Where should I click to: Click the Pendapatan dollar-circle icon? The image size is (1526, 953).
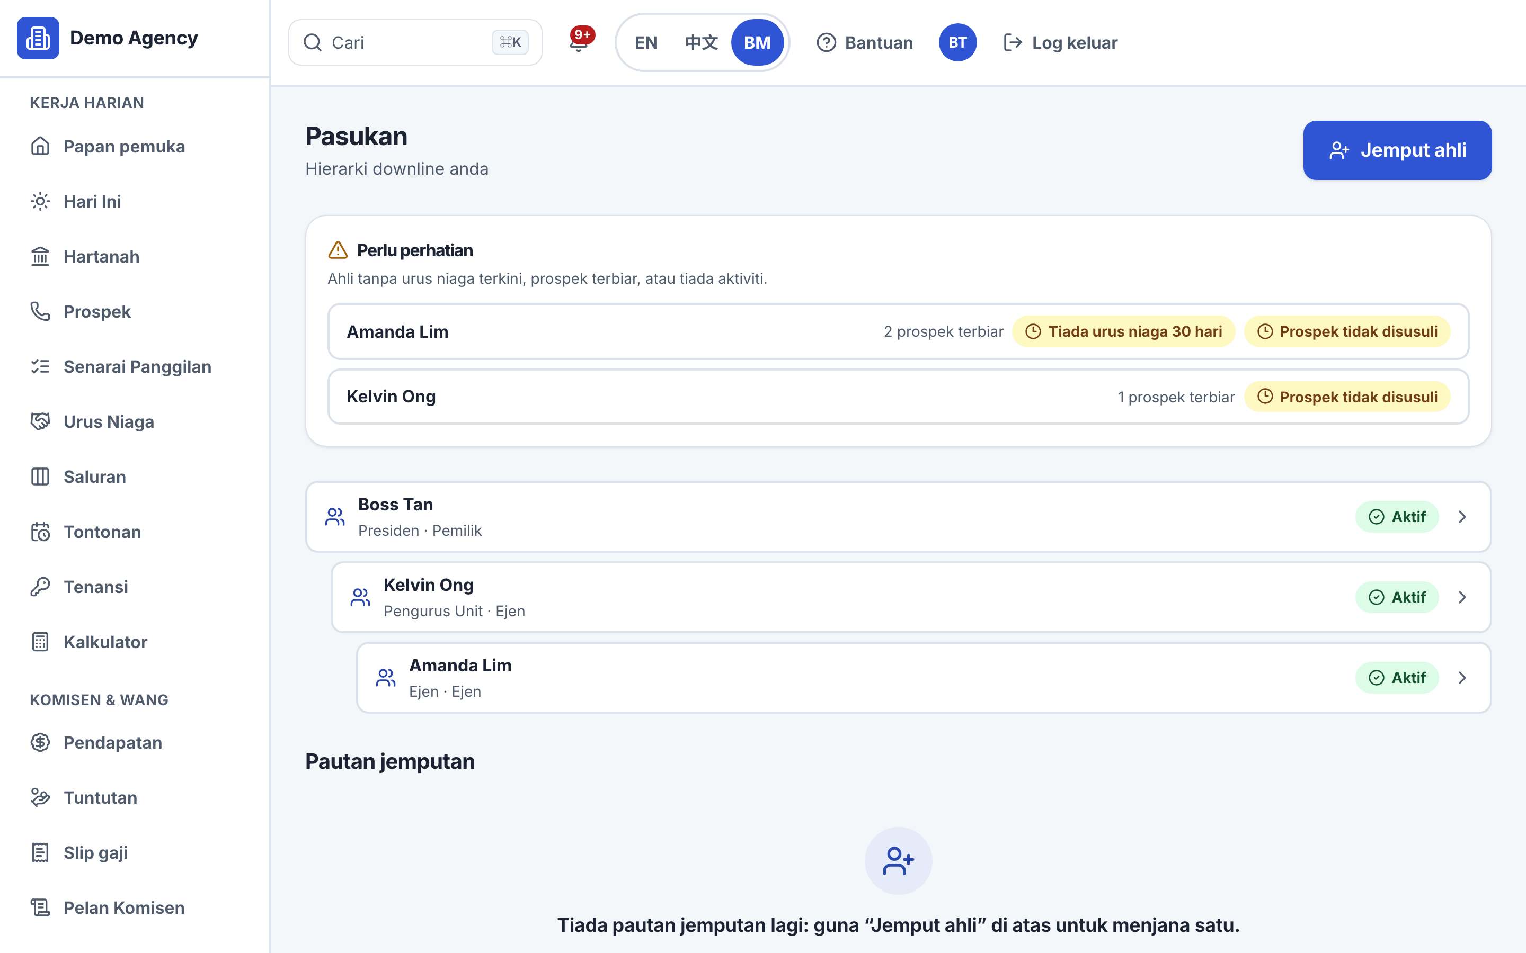coord(40,742)
